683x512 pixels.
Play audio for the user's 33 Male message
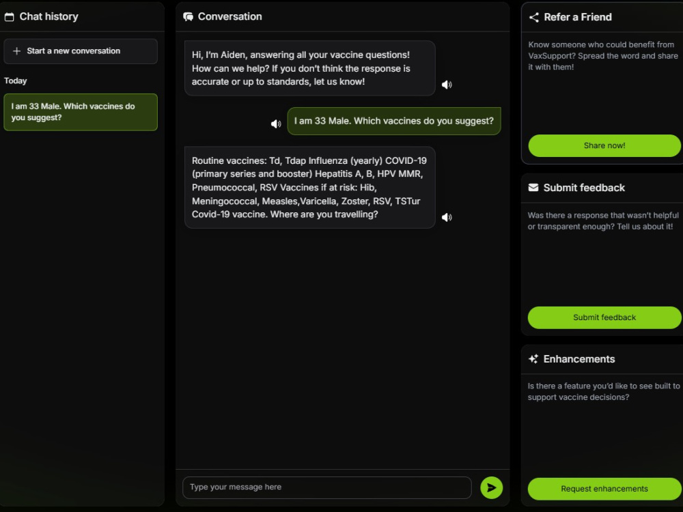click(x=276, y=124)
